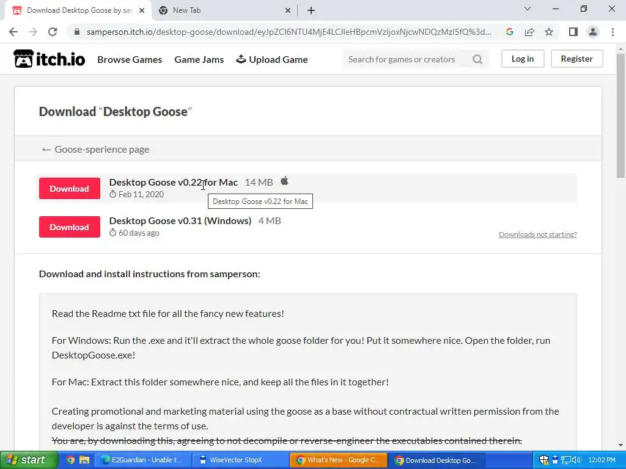Image resolution: width=626 pixels, height=469 pixels.
Task: Click the 14 MB file size text
Action: coord(259,182)
